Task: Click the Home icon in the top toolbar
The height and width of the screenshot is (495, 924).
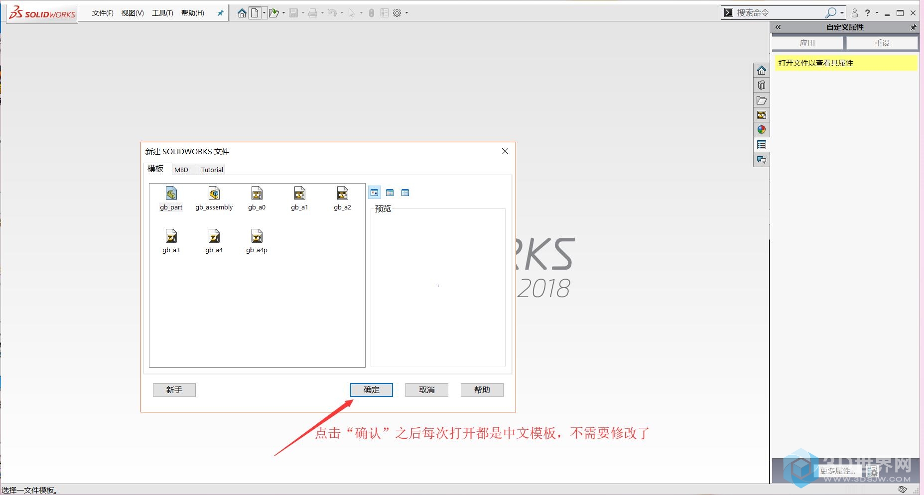Action: [242, 13]
